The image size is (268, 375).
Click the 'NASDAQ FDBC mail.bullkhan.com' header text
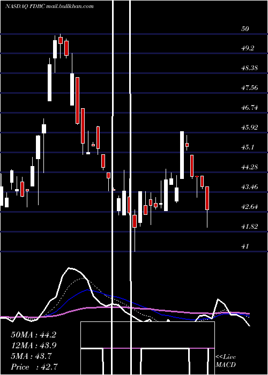pyautogui.click(x=49, y=6)
